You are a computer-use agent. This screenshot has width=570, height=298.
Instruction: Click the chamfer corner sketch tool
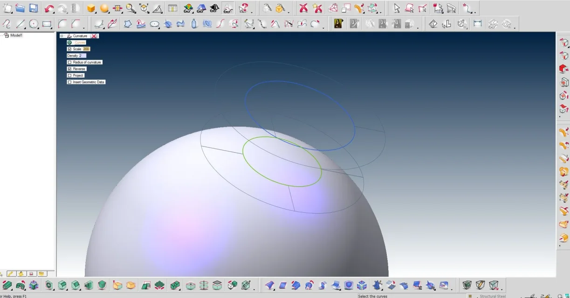76,24
